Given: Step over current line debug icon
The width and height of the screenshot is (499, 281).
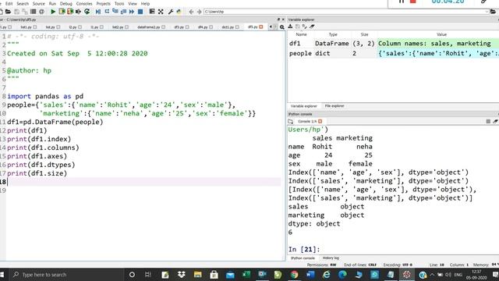Looking at the screenshot, I should tap(107, 12).
